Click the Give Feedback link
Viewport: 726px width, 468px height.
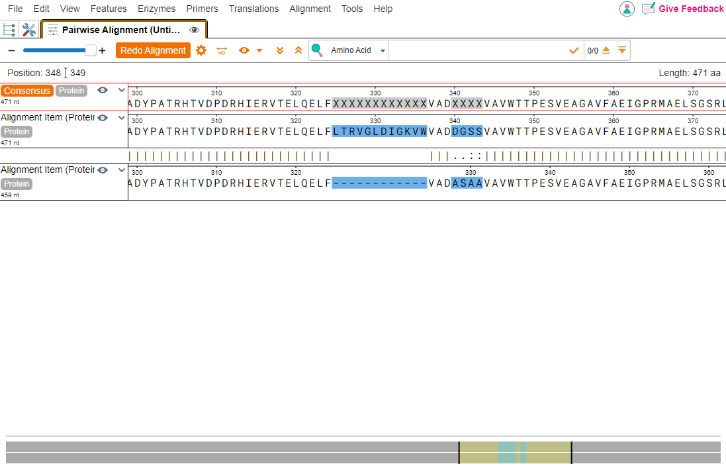click(691, 9)
